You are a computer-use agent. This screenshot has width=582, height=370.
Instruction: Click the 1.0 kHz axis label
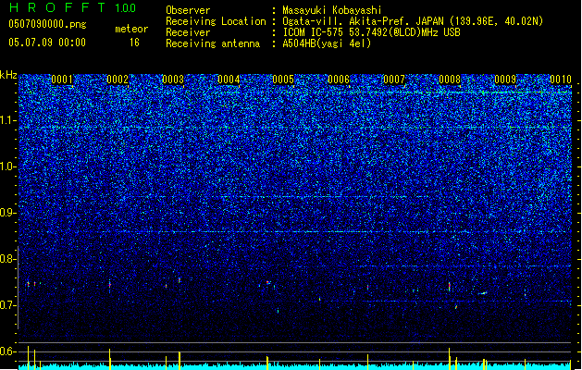pos(7,166)
